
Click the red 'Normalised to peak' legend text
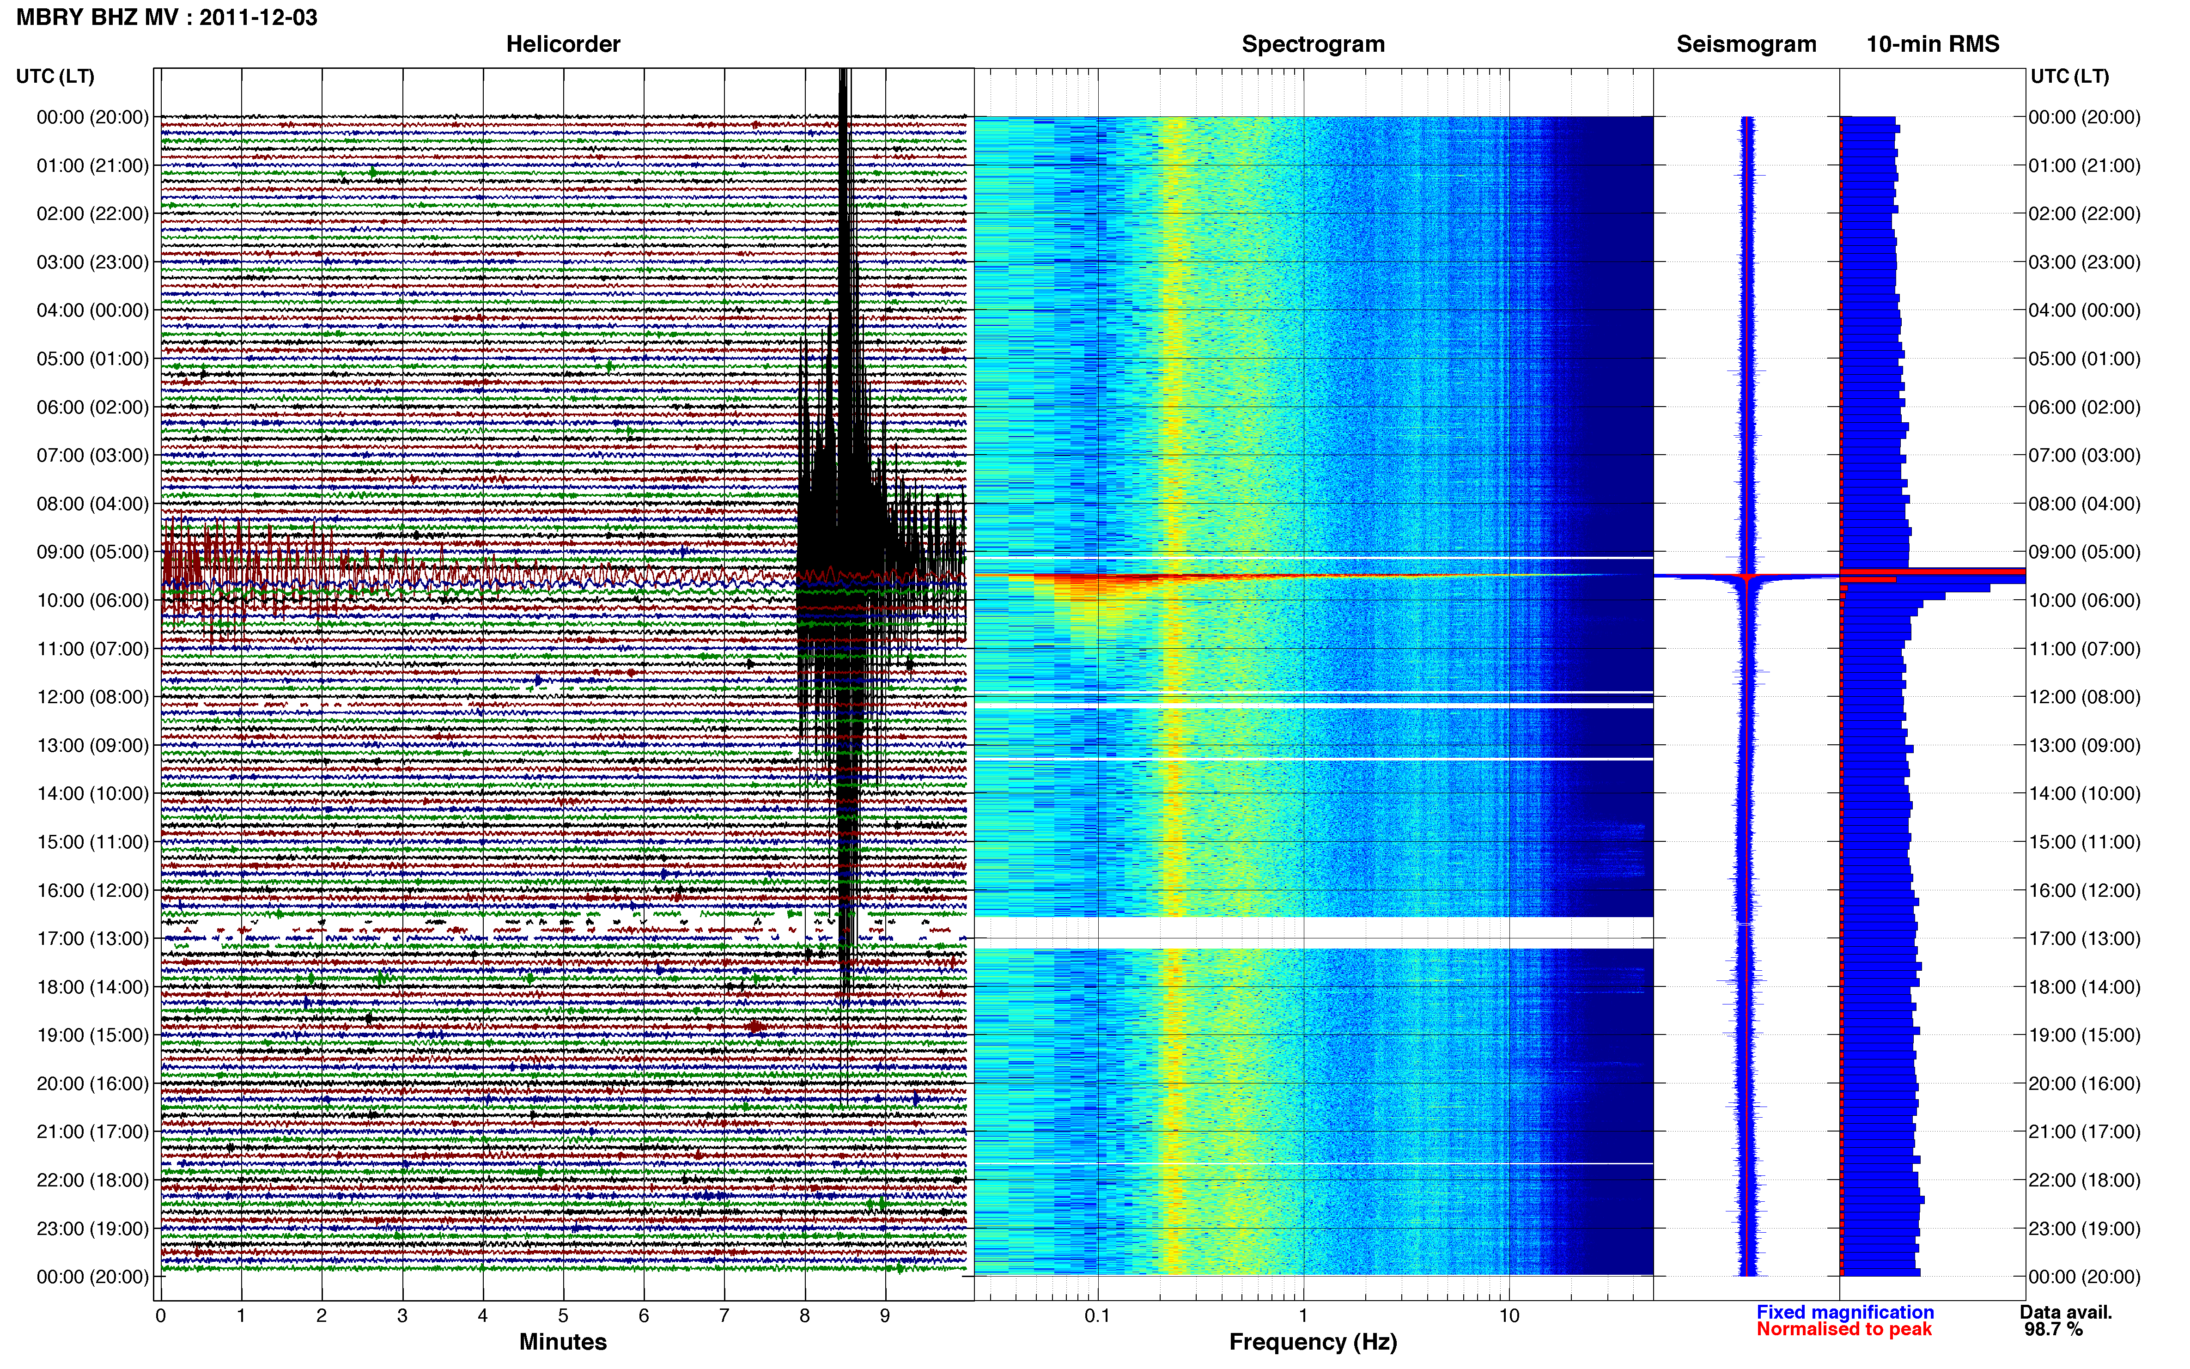click(x=1844, y=1329)
